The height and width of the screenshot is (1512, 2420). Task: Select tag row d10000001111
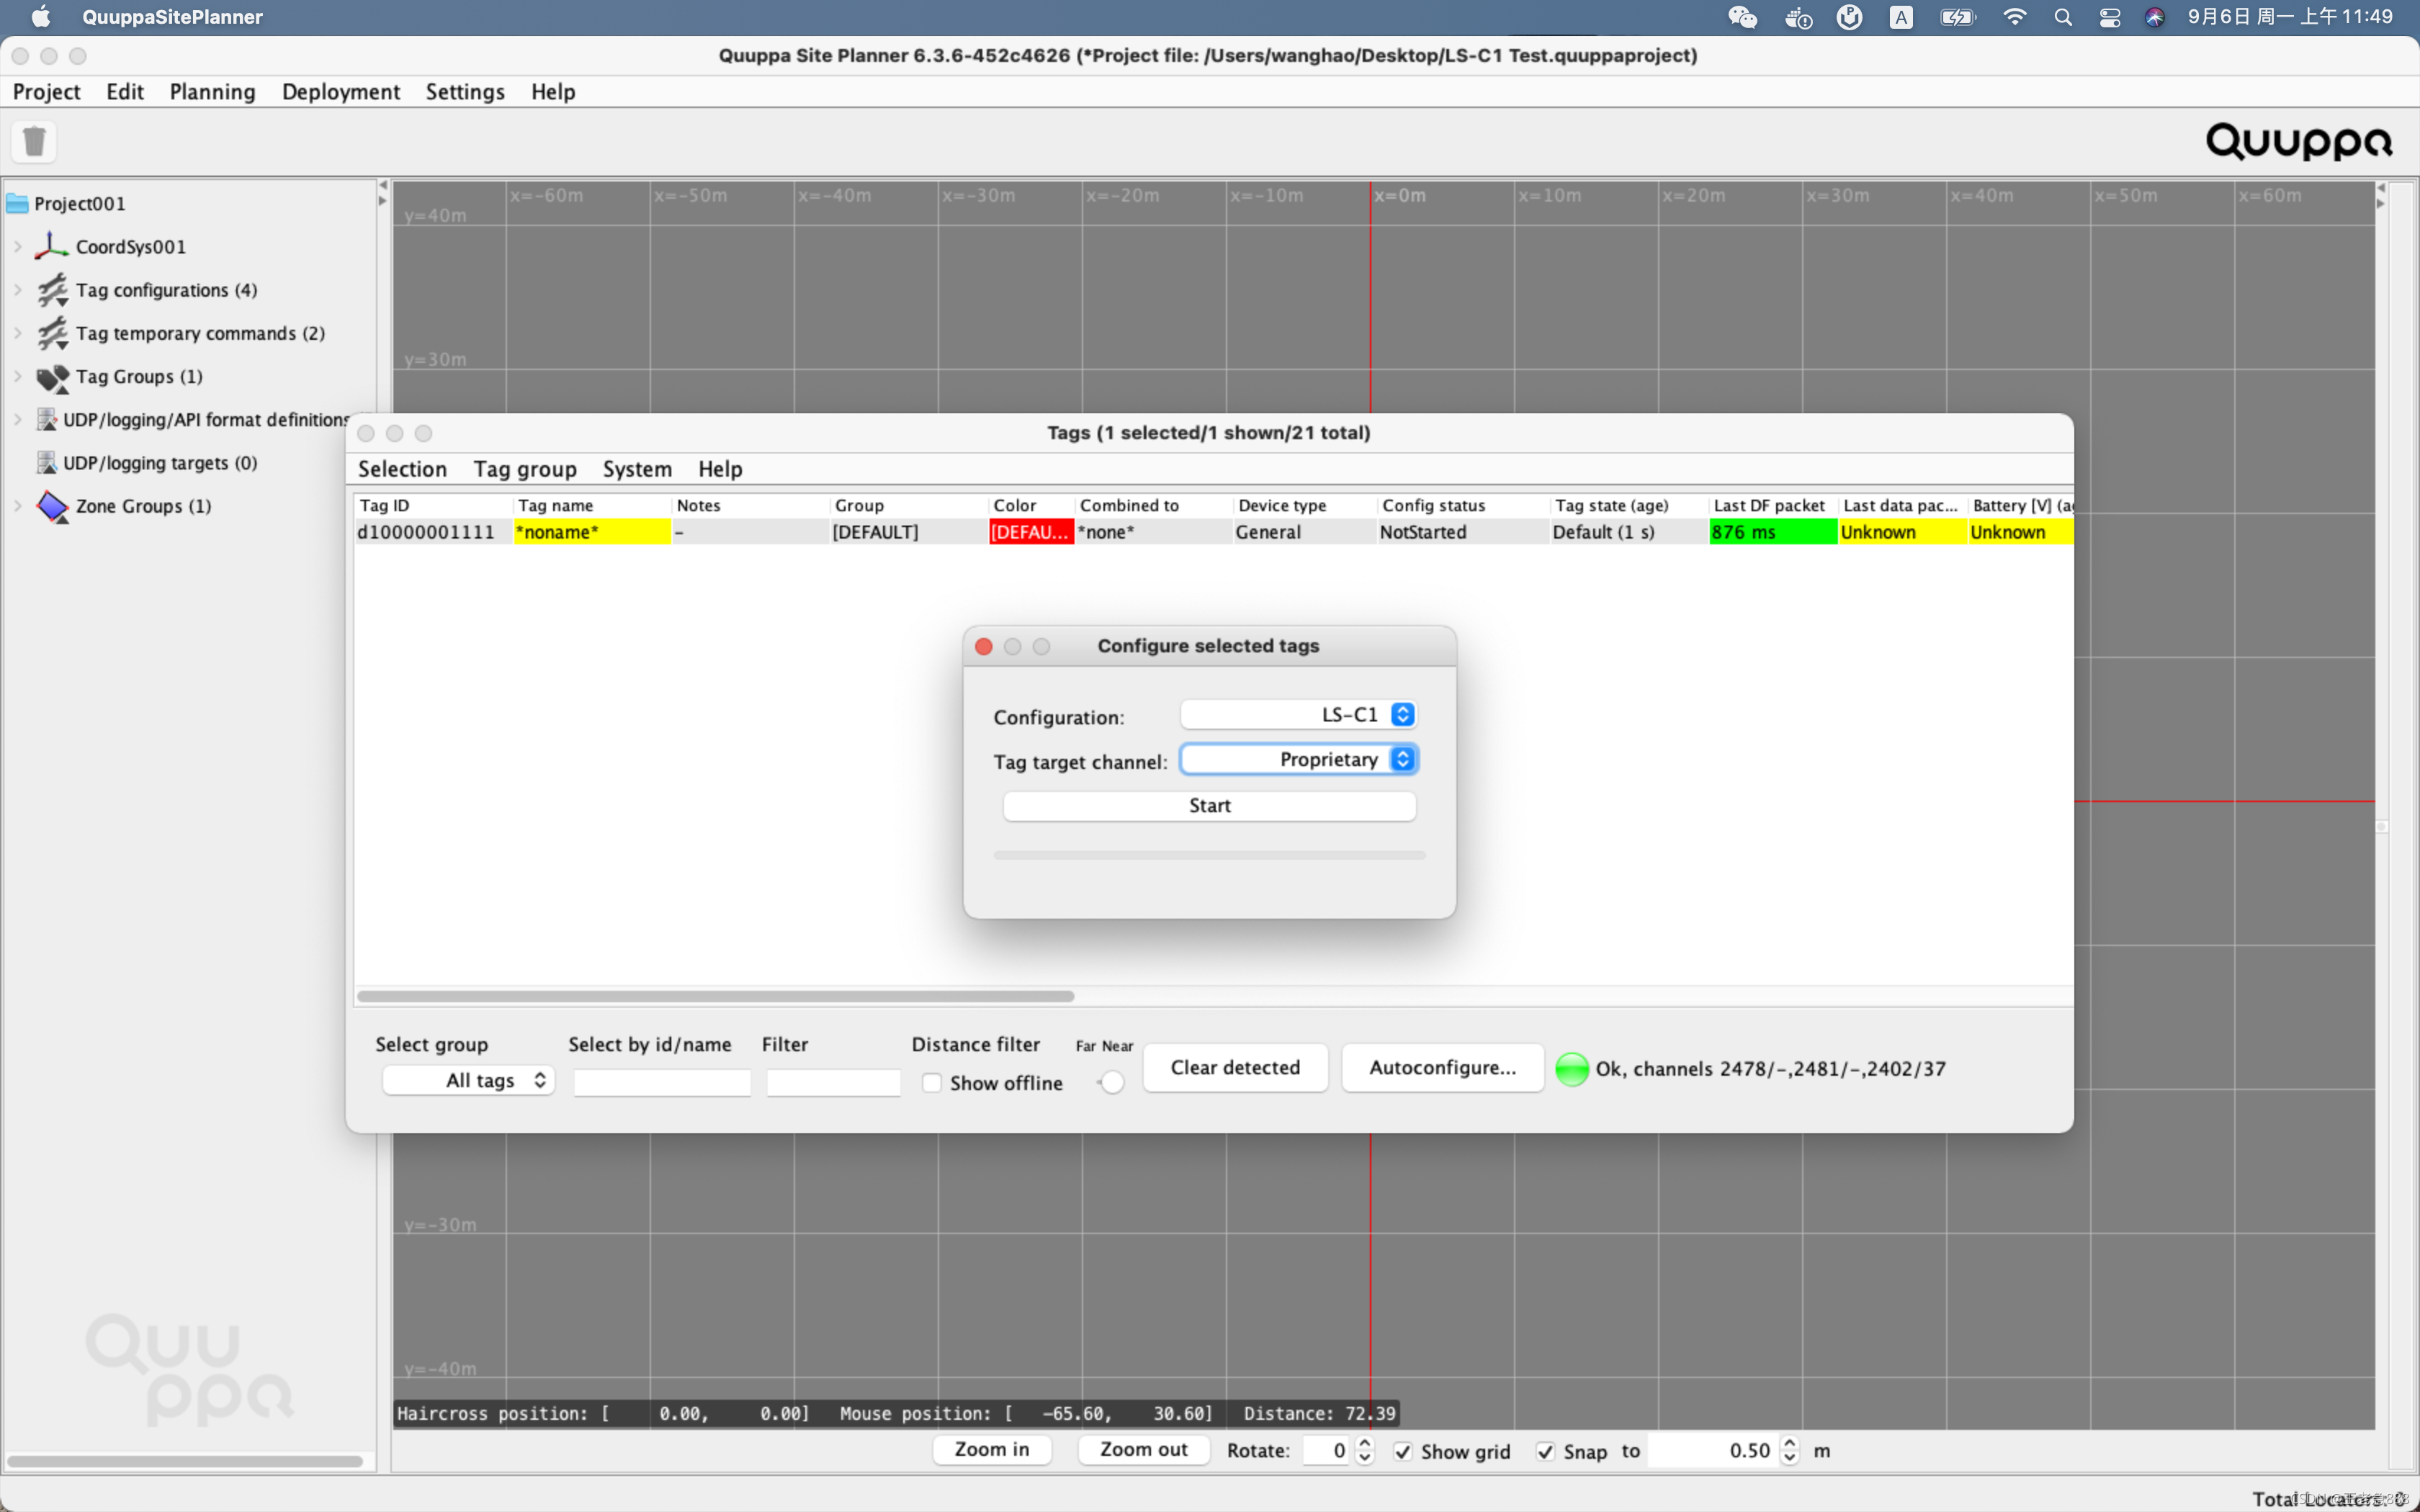tap(1214, 532)
